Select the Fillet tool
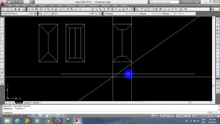This screenshot has width=220, height=124. [218, 73]
